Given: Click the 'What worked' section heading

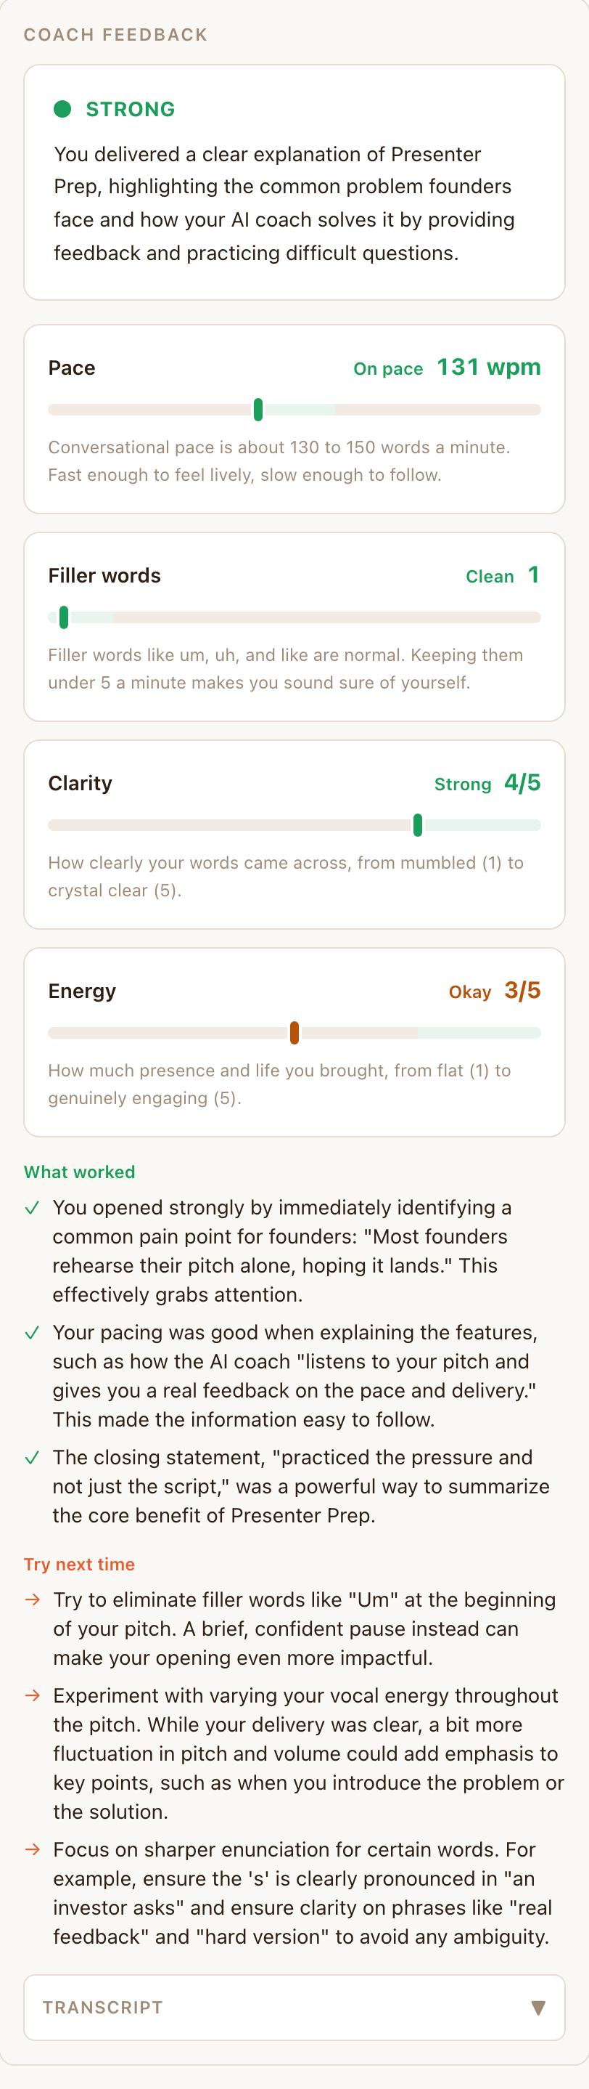Looking at the screenshot, I should [x=79, y=1172].
